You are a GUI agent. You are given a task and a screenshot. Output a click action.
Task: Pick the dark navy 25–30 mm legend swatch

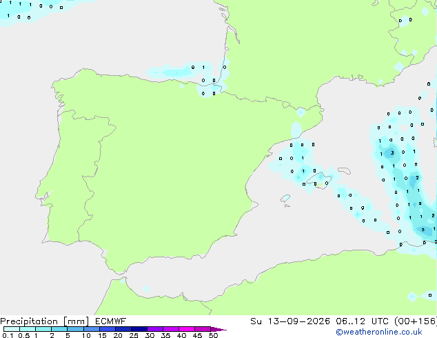click(139, 329)
